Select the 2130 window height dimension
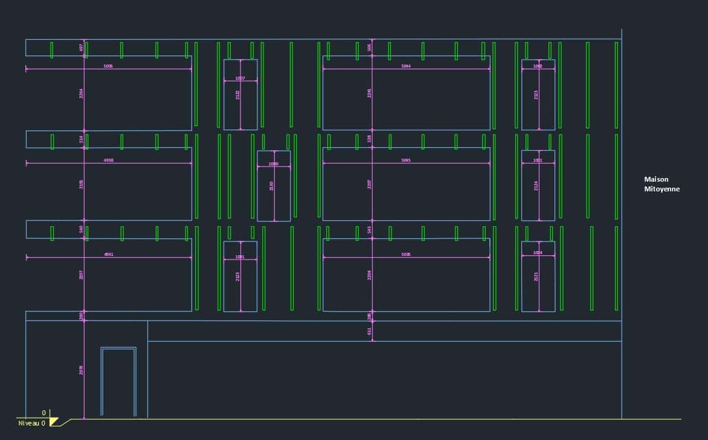Screen dimensions: 708x440 [x=271, y=185]
